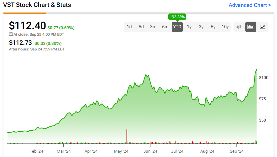277x157 pixels.
Task: Switch to line chart view
Action: (x=262, y=27)
